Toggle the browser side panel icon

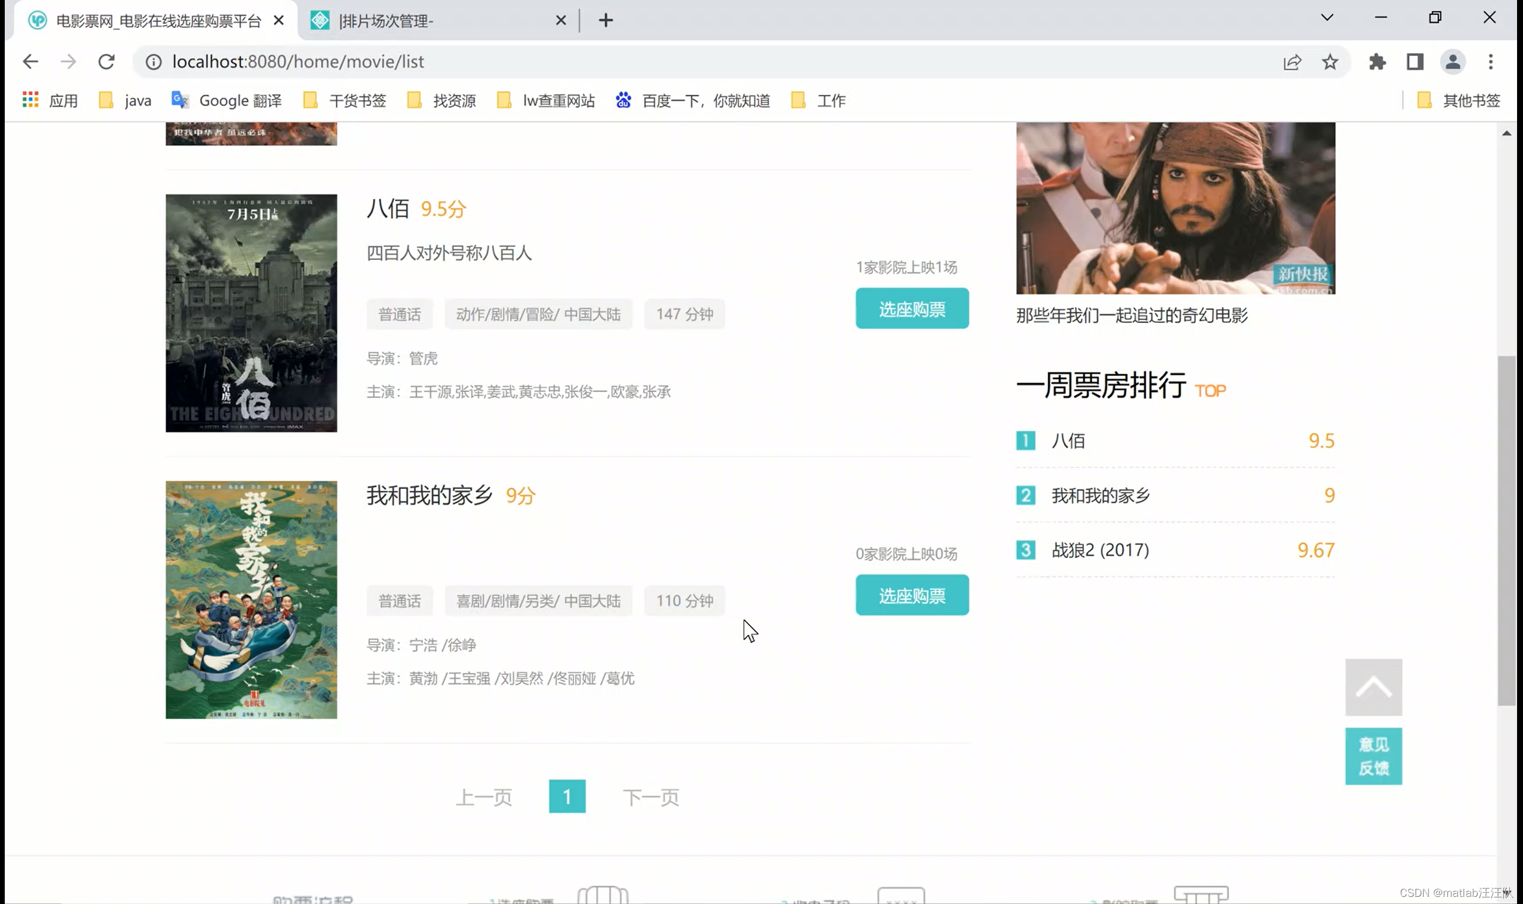[x=1415, y=61]
